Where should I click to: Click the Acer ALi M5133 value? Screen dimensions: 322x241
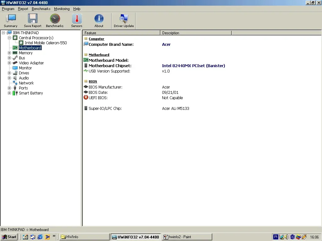(x=175, y=108)
